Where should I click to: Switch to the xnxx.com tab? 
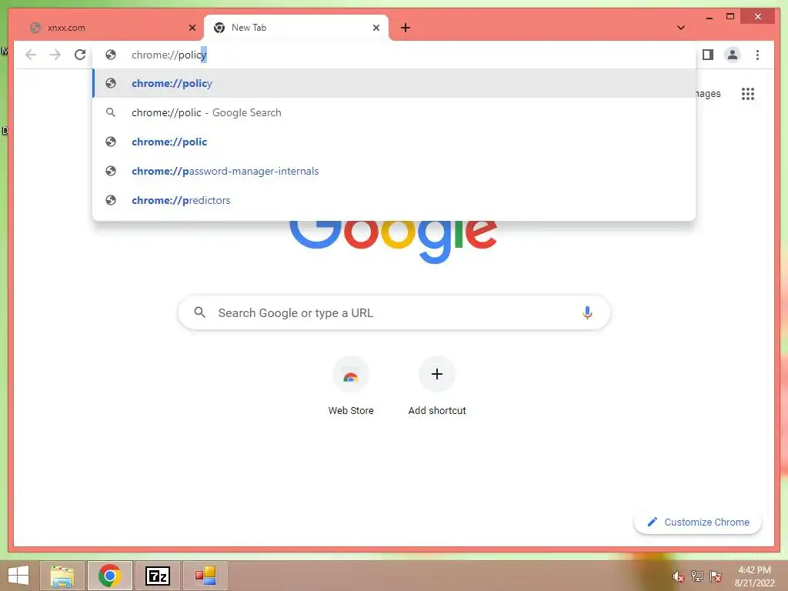tap(112, 28)
